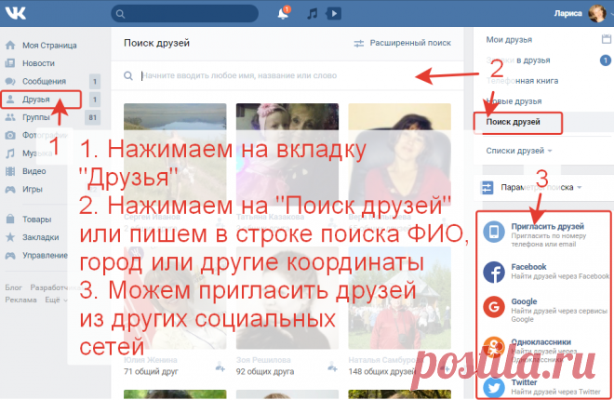Click the shopping bag icon beside Товары
Image resolution: width=614 pixels, height=400 pixels.
(x=10, y=220)
